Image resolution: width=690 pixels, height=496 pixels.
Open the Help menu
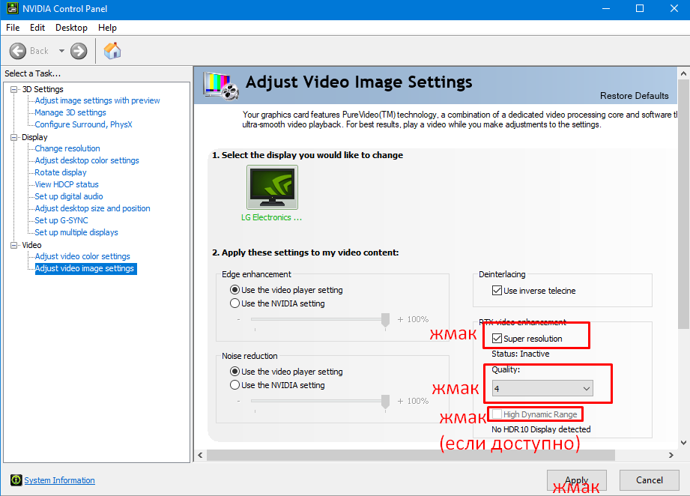pos(107,28)
